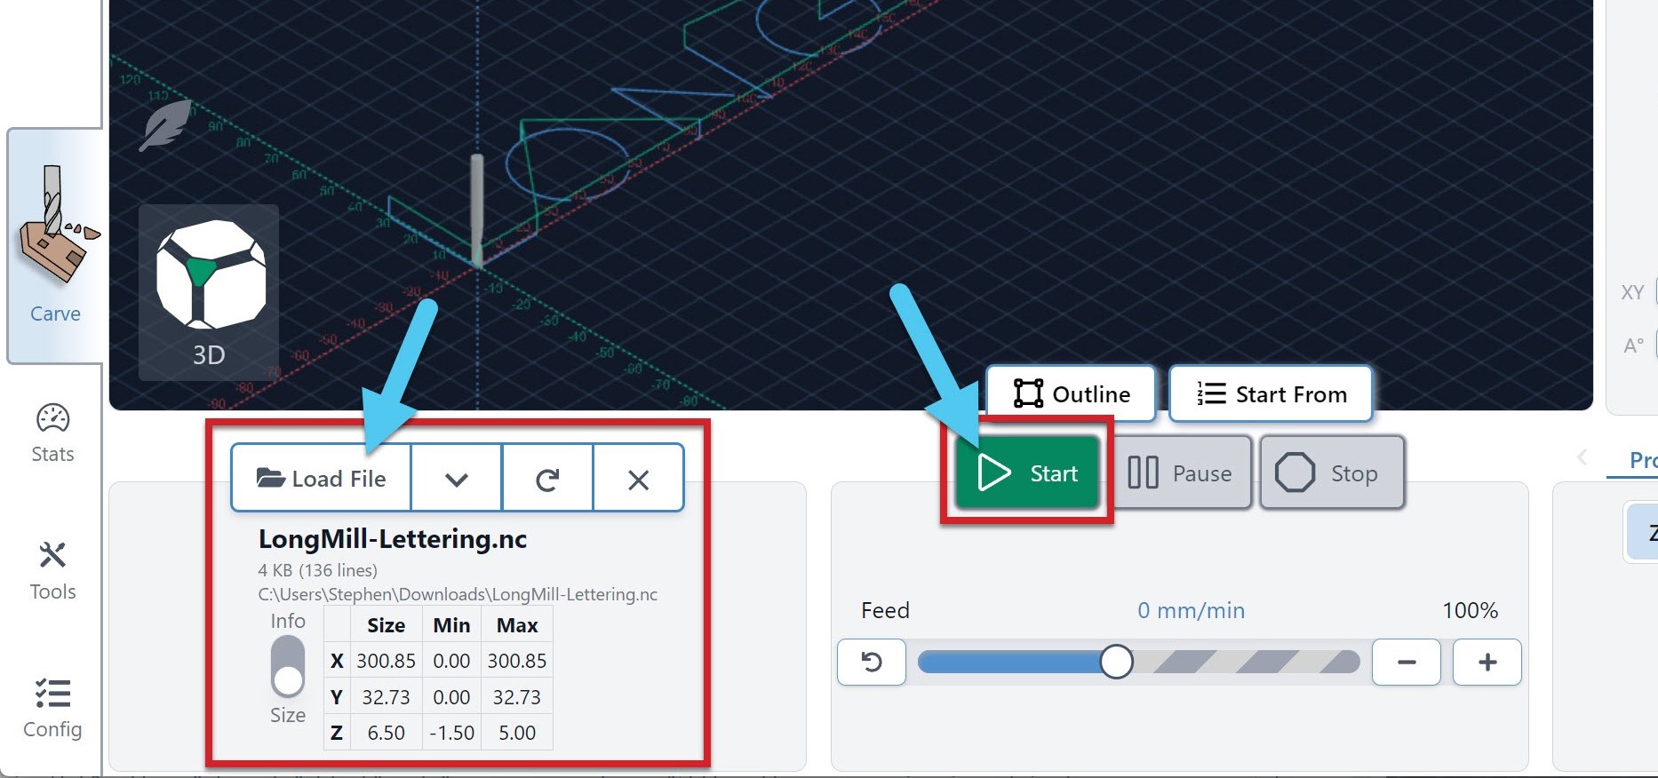
Task: Click the feed rate slider handle
Action: coord(1116,663)
